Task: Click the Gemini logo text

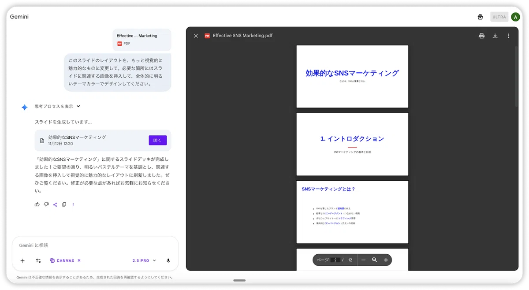Action: point(19,17)
